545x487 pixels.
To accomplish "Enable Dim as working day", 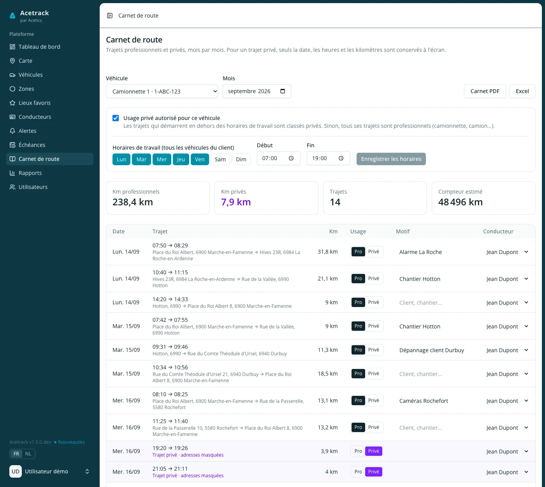I will click(241, 159).
